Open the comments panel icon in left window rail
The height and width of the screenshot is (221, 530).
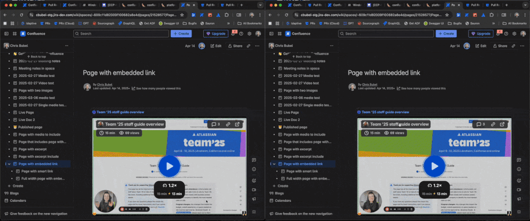(x=254, y=160)
